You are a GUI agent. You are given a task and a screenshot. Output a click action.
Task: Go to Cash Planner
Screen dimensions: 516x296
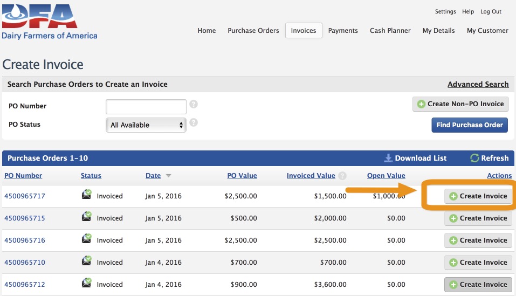coord(390,31)
